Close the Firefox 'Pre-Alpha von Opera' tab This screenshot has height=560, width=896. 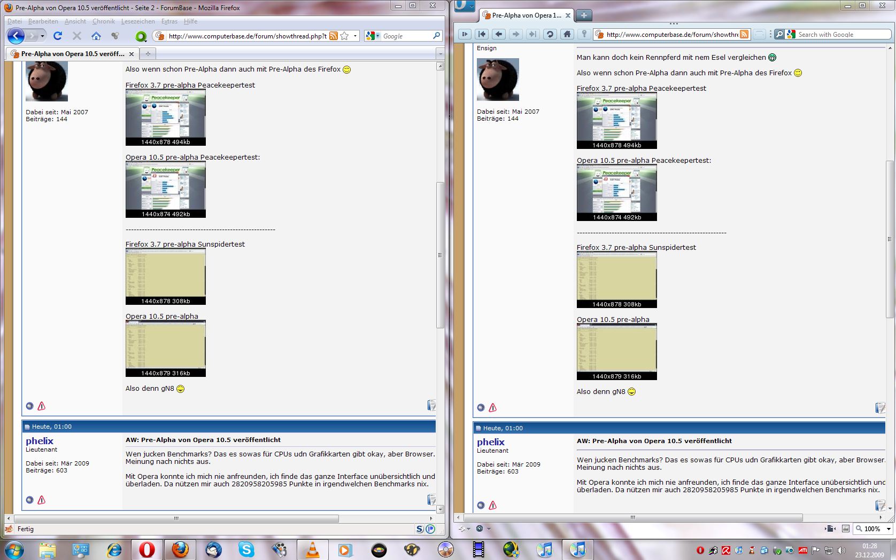click(131, 54)
